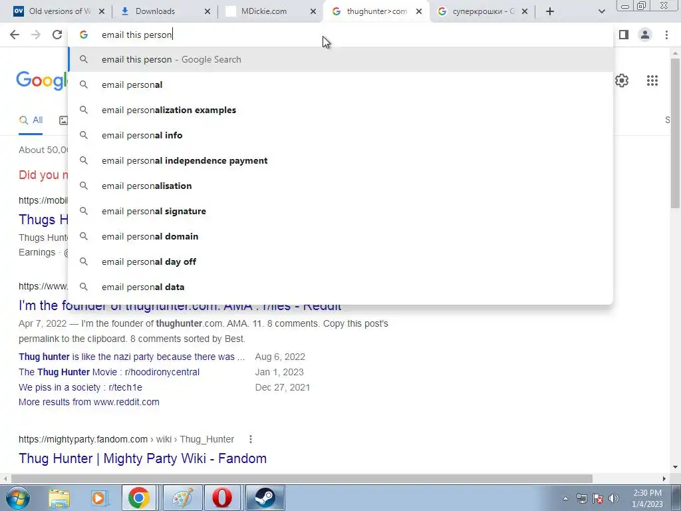This screenshot has height=511, width=681.
Task: Open the Images results tab icon
Action: (63, 120)
